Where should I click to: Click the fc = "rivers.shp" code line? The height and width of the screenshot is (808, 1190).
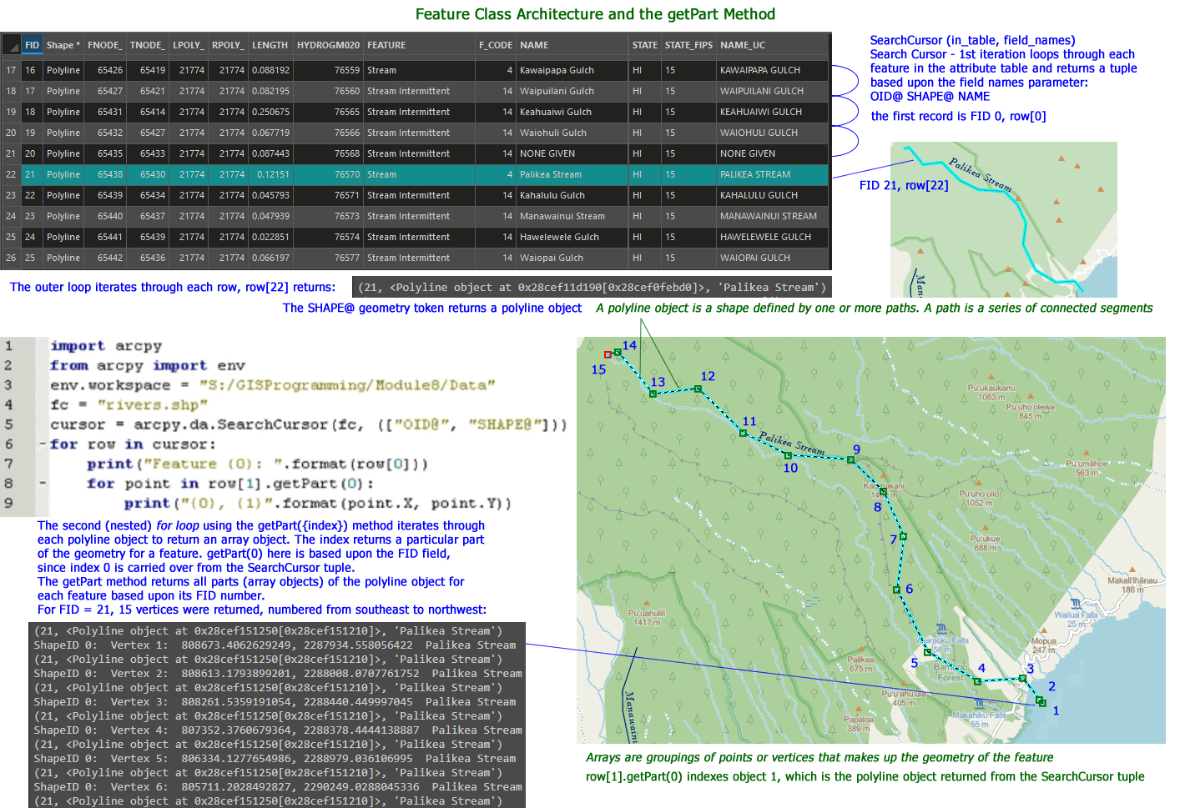click(129, 404)
